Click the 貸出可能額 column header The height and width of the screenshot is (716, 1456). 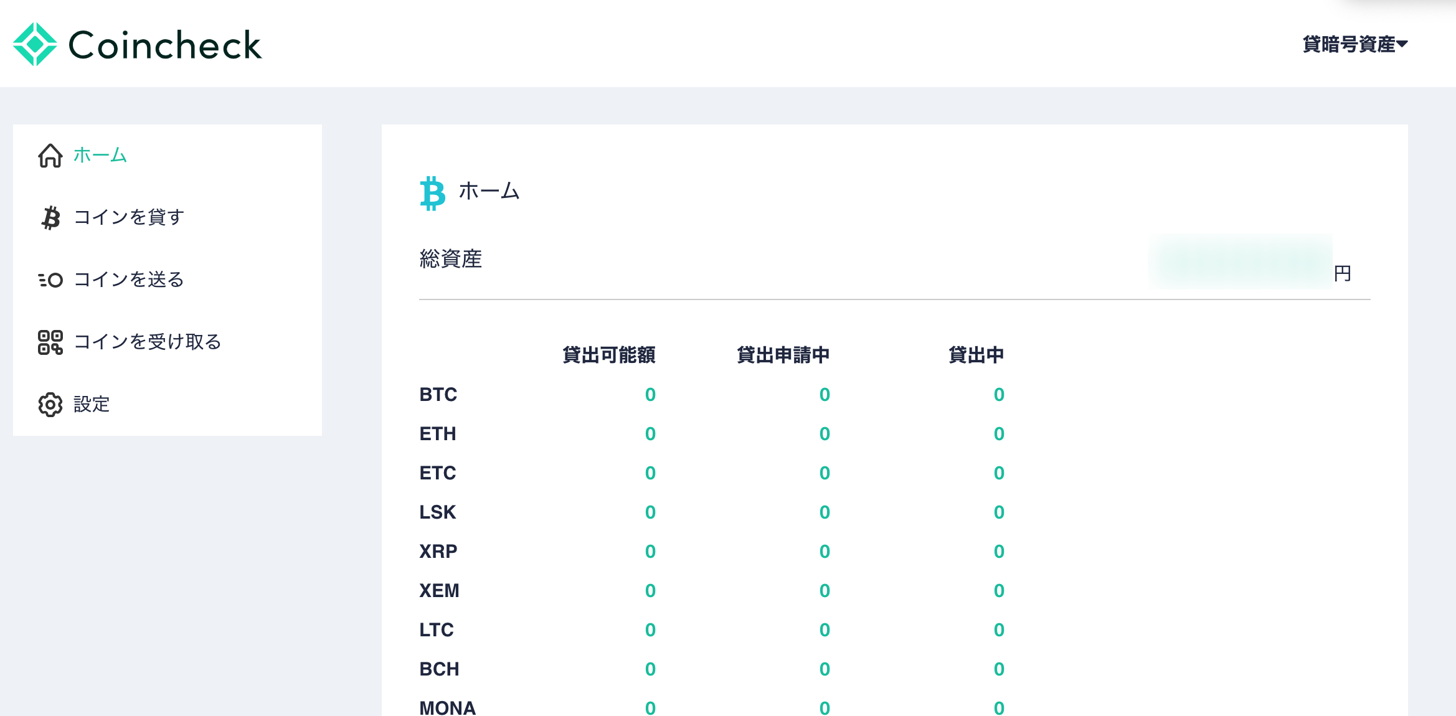[608, 355]
